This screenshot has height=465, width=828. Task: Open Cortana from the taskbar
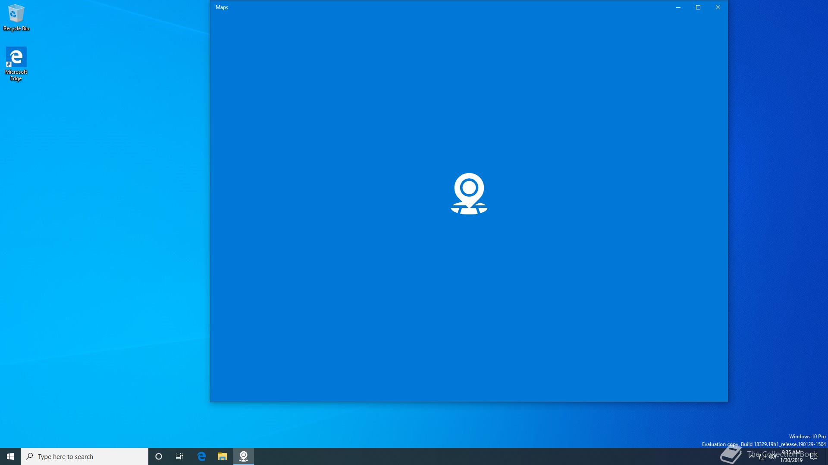tap(159, 456)
